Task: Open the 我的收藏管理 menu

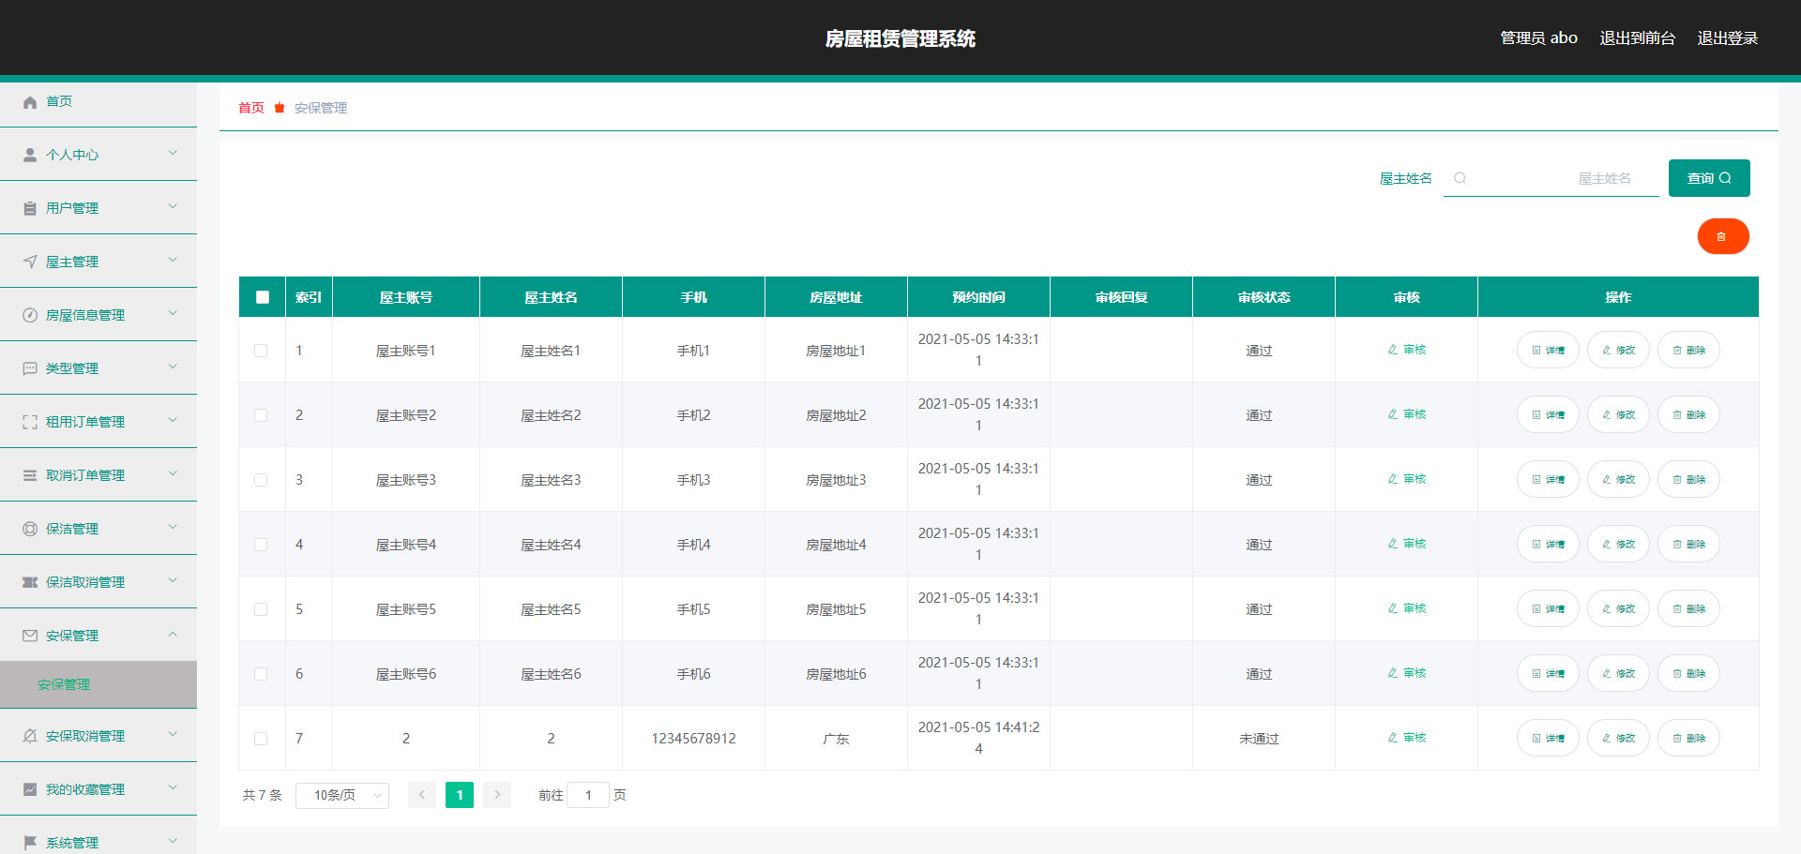Action: coord(98,789)
